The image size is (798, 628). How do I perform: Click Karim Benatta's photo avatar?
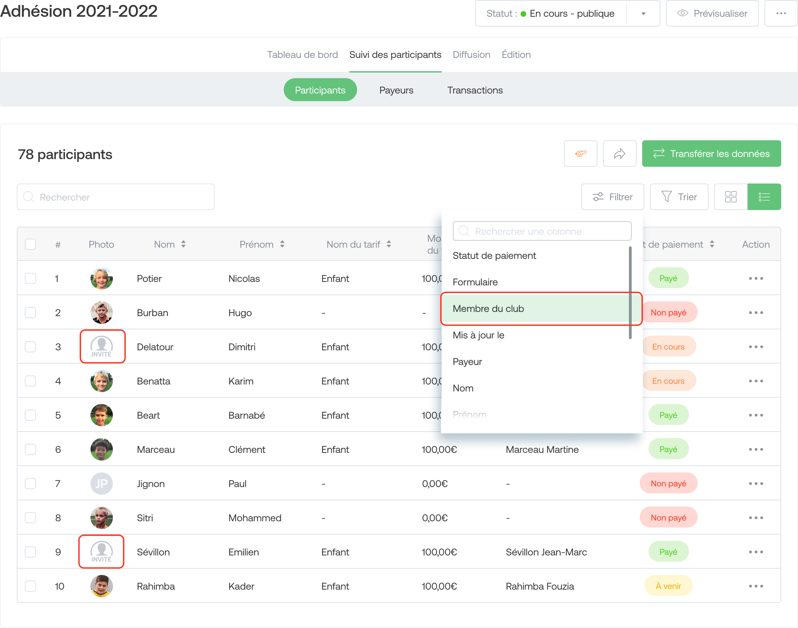(101, 381)
